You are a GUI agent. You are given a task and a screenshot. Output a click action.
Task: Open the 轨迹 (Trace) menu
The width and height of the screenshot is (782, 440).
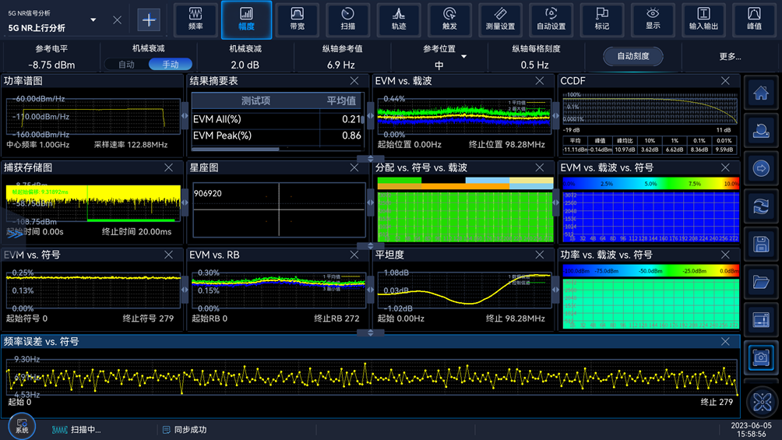pyautogui.click(x=399, y=19)
